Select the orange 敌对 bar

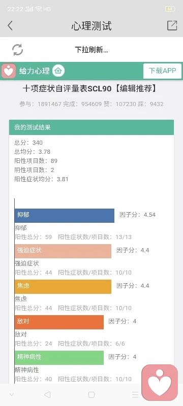59,322
